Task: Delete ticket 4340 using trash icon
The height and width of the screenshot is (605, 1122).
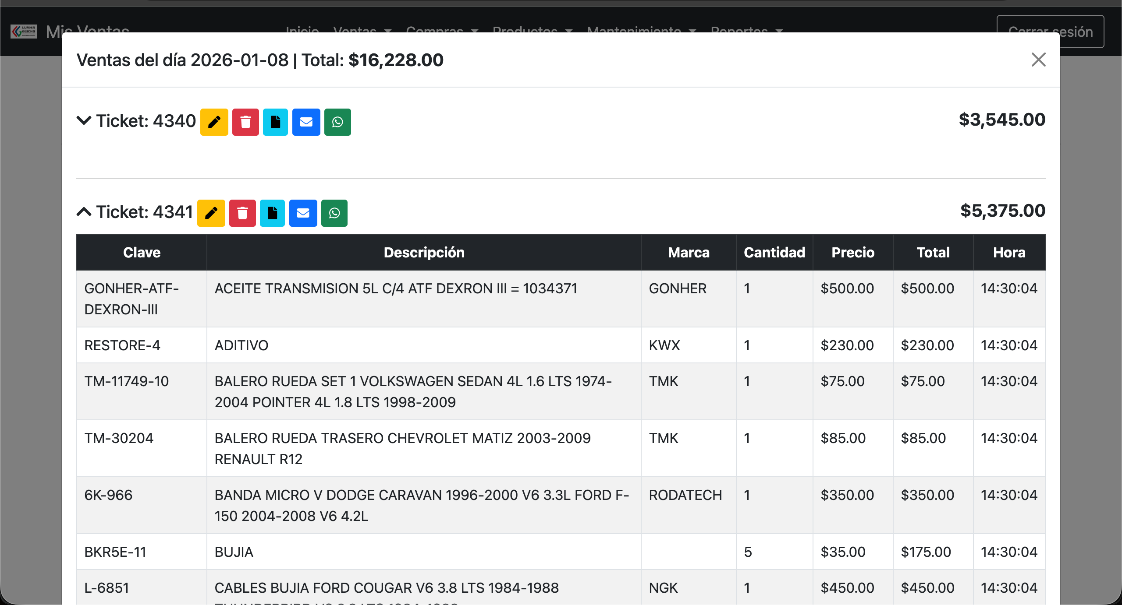Action: point(245,122)
